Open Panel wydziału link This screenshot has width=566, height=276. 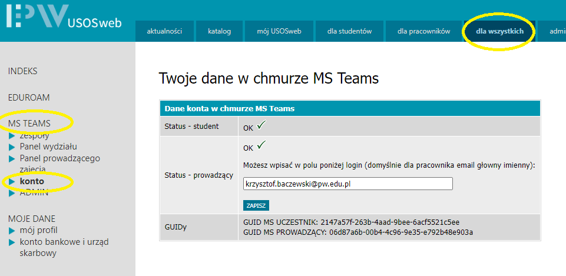click(48, 147)
